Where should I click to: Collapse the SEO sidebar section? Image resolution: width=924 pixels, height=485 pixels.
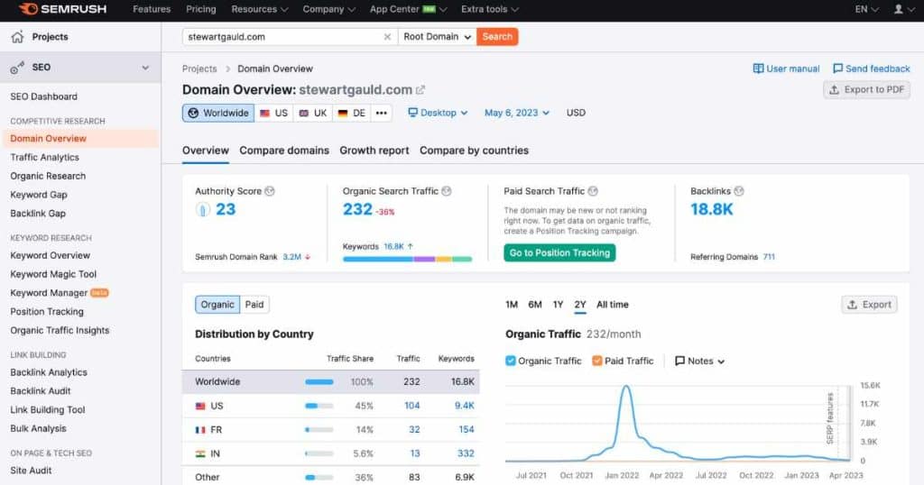145,67
